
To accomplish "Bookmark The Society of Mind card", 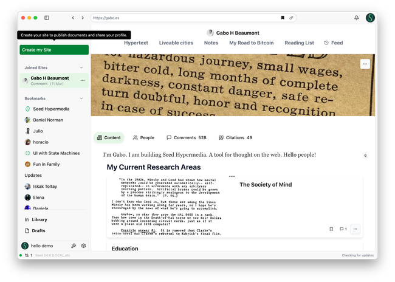I will (x=331, y=229).
